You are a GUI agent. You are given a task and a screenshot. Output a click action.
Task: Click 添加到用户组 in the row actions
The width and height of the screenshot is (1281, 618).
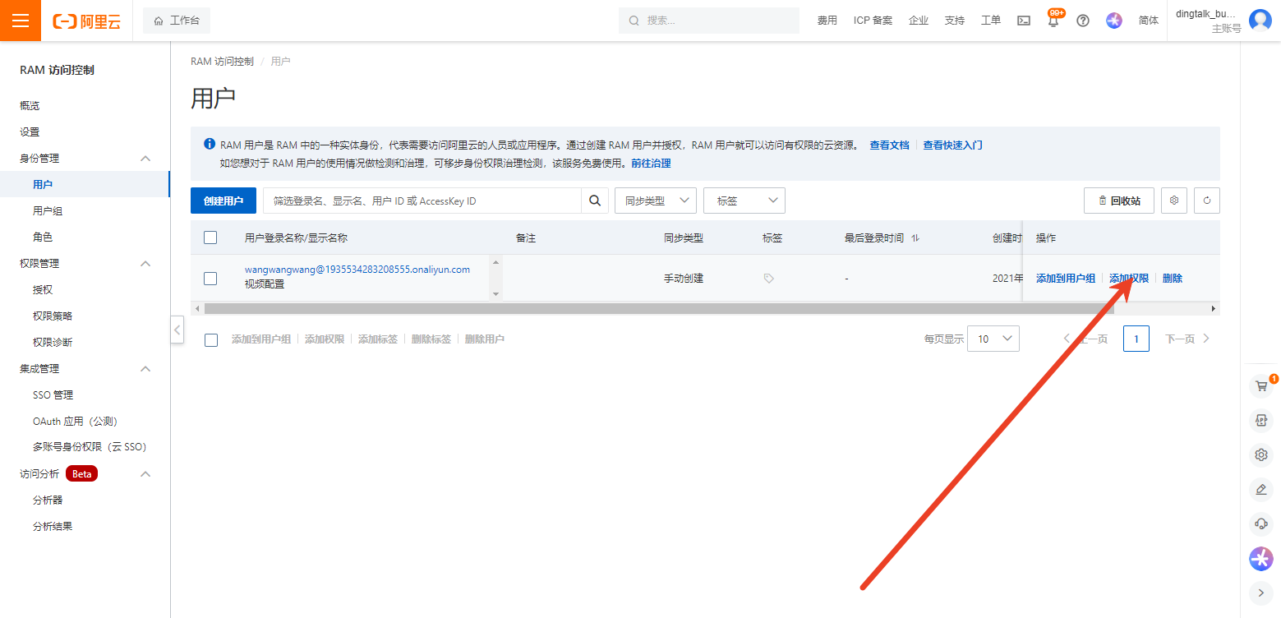(1066, 279)
